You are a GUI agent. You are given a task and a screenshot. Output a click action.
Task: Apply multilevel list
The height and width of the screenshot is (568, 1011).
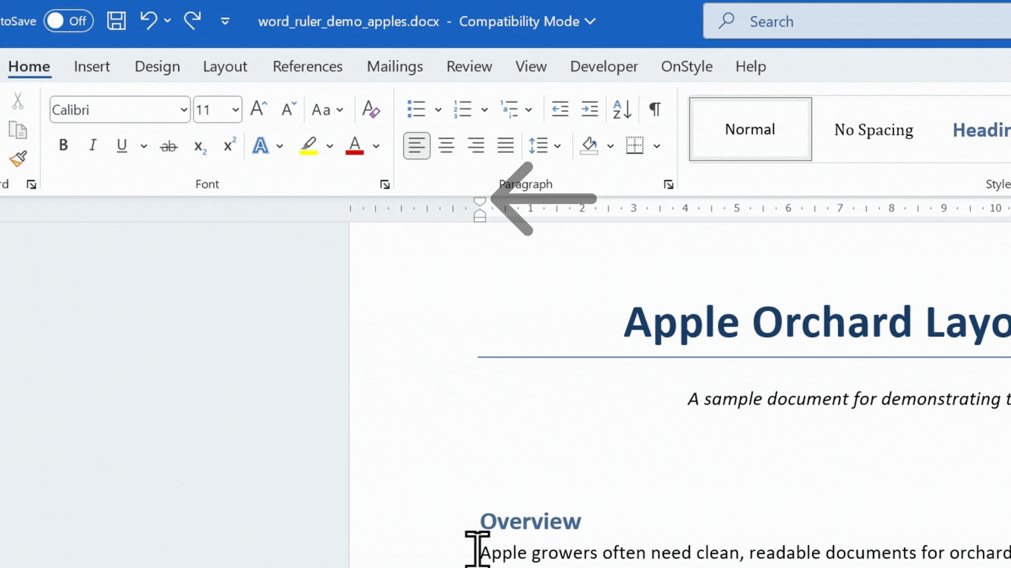click(509, 109)
